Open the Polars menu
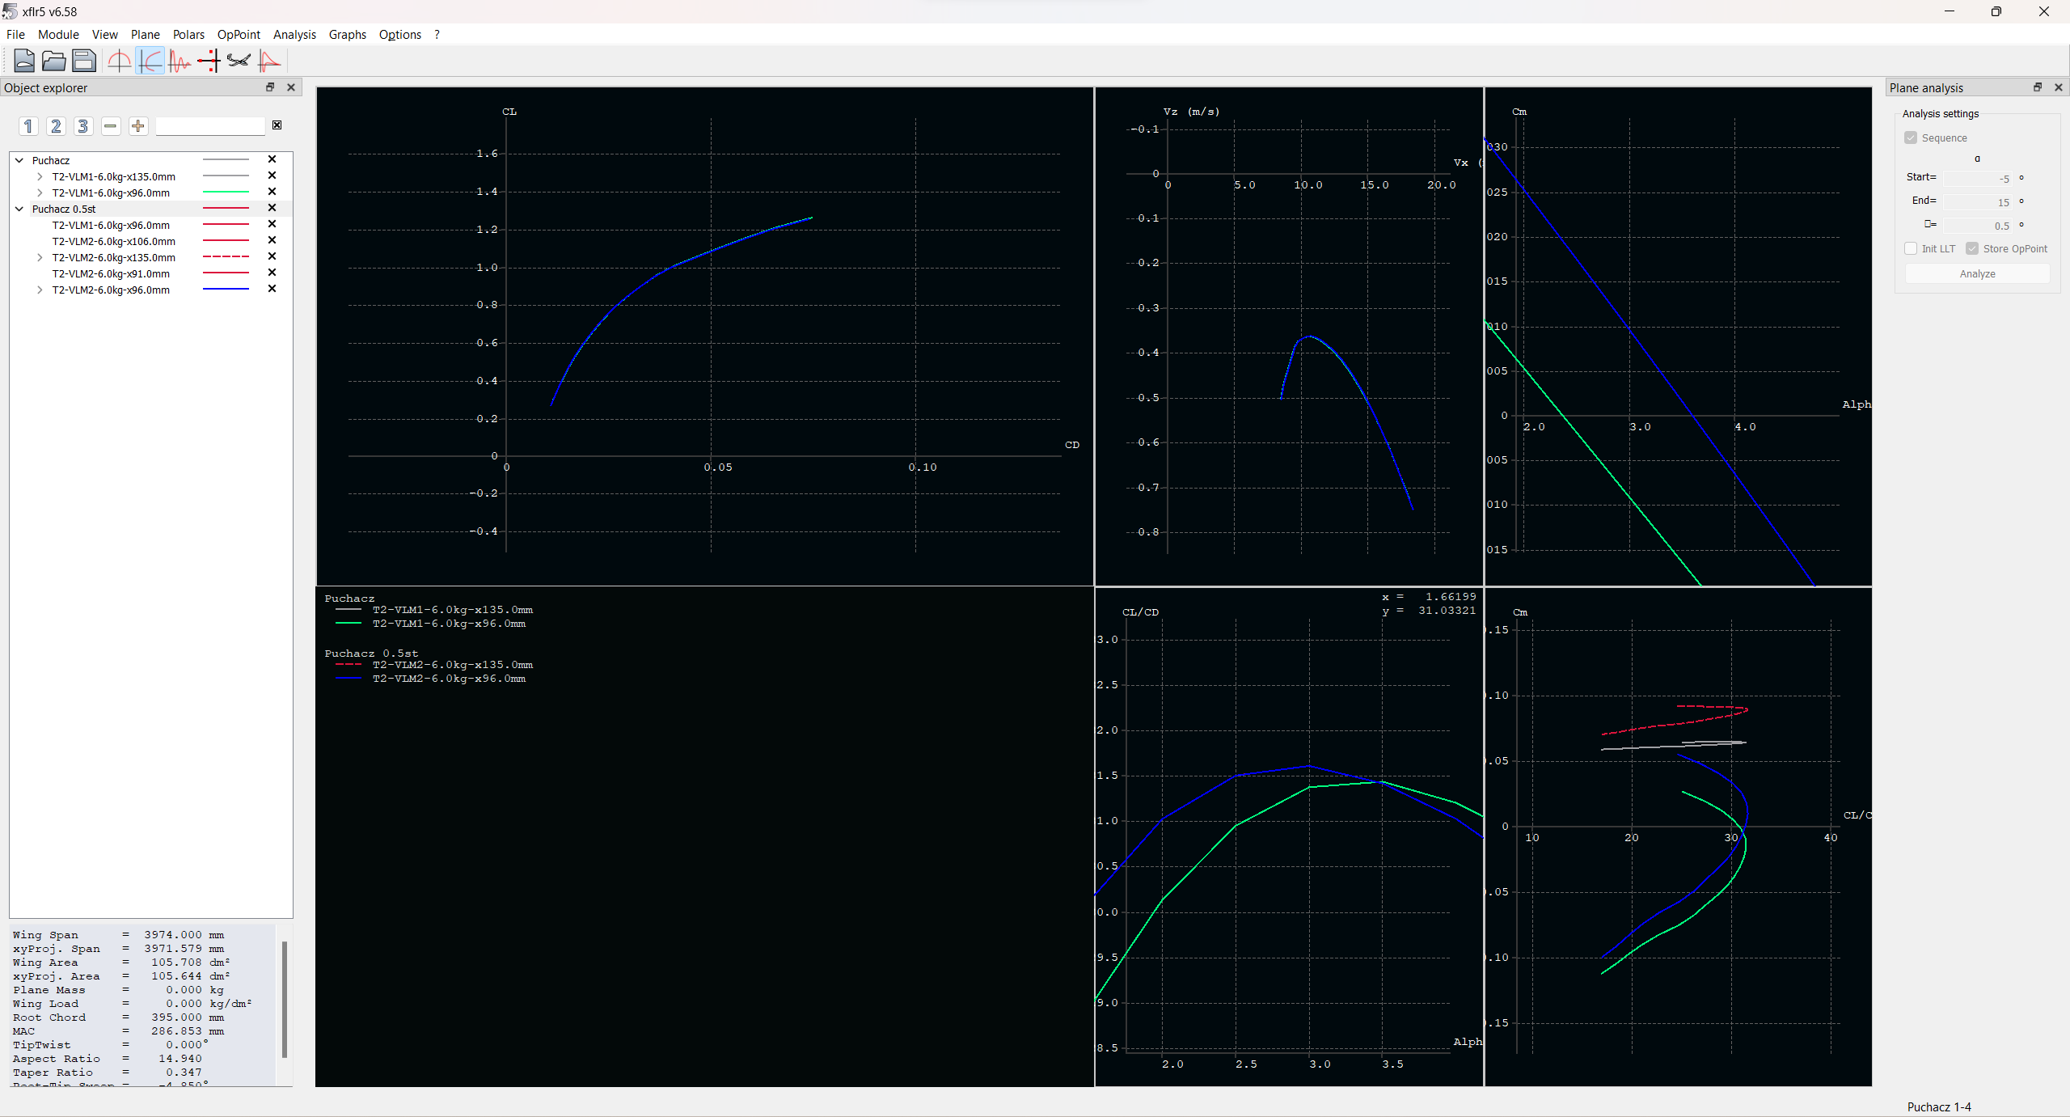This screenshot has width=2070, height=1117. coord(188,35)
